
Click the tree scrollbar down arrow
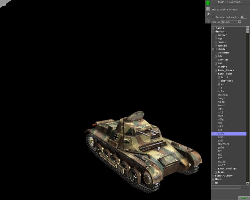(x=248, y=183)
